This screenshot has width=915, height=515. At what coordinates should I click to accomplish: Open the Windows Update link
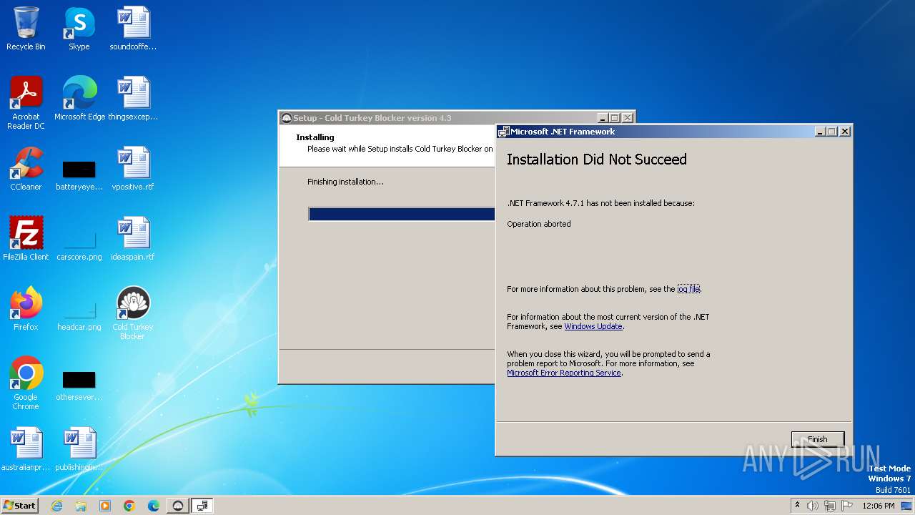coord(593,326)
